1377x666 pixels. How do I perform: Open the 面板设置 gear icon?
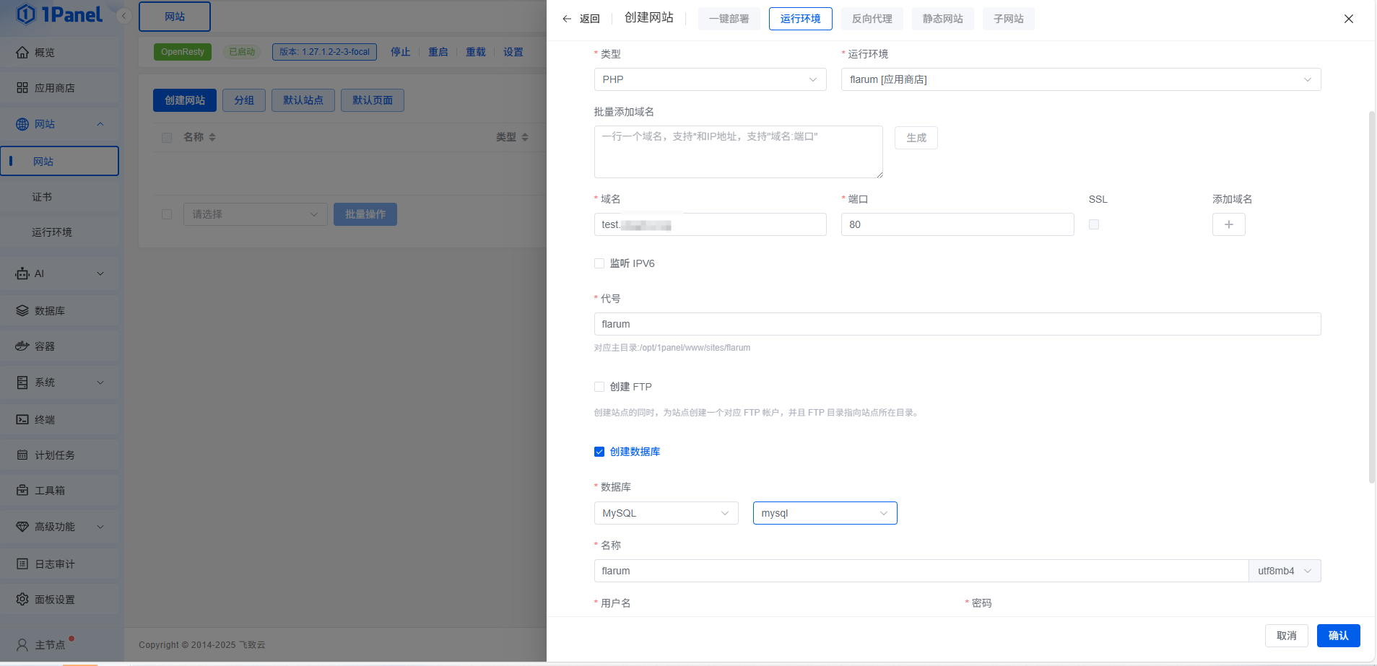[22, 600]
